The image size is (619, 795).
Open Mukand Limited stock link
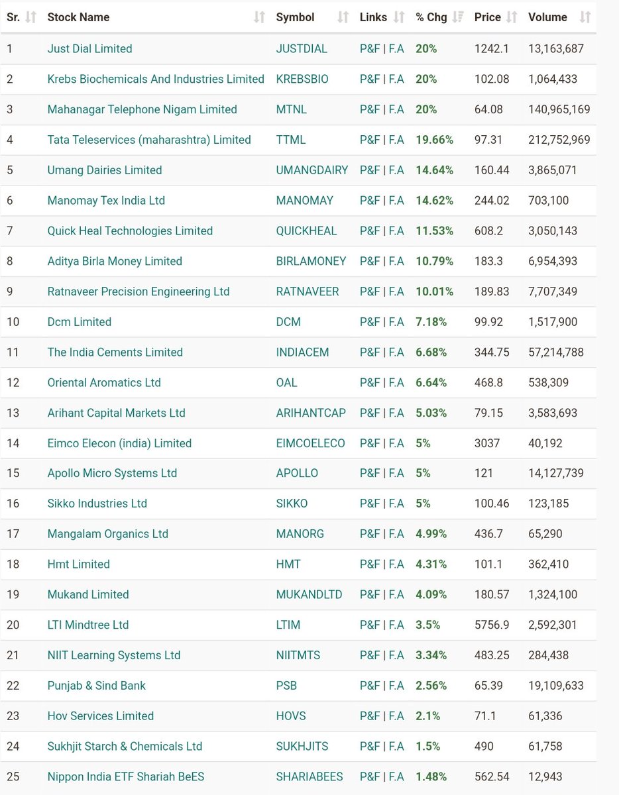(x=88, y=594)
